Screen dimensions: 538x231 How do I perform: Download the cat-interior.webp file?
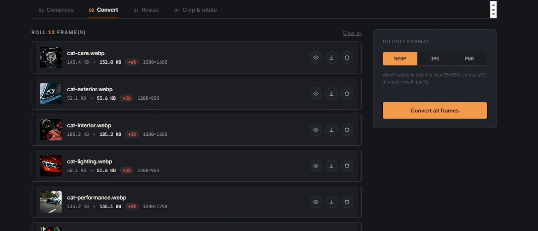tap(331, 130)
